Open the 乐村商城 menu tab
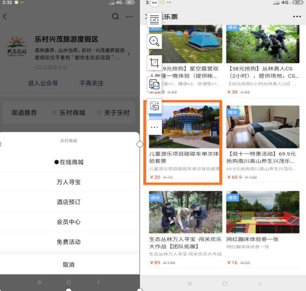The height and width of the screenshot is (291, 306). (x=69, y=112)
